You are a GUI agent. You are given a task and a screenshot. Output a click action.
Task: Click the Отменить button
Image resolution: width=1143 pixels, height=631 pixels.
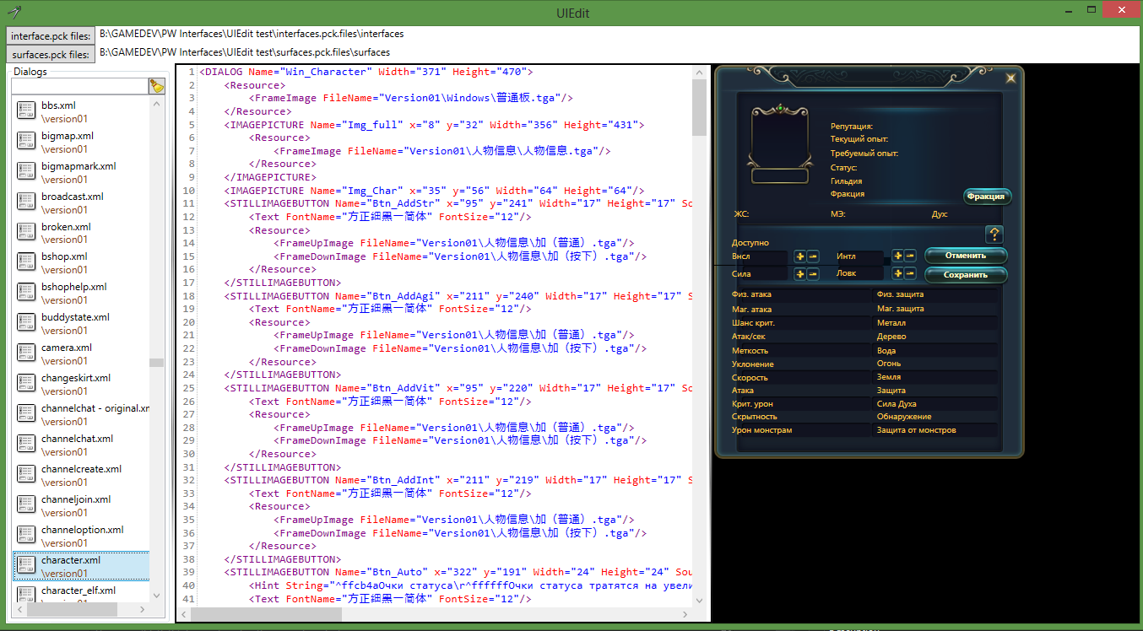[x=966, y=256]
